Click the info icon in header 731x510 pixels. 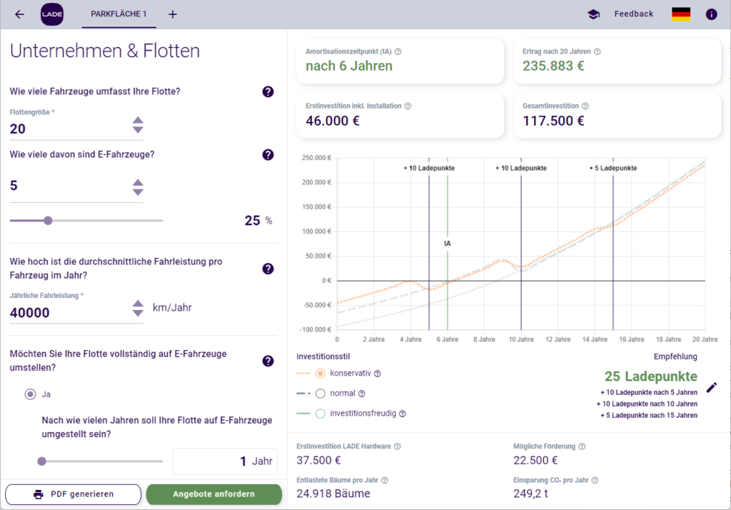coord(711,14)
